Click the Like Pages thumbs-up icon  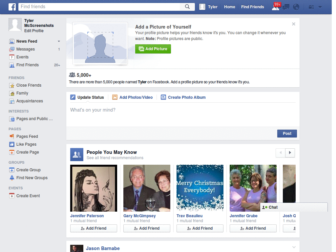pos(12,144)
